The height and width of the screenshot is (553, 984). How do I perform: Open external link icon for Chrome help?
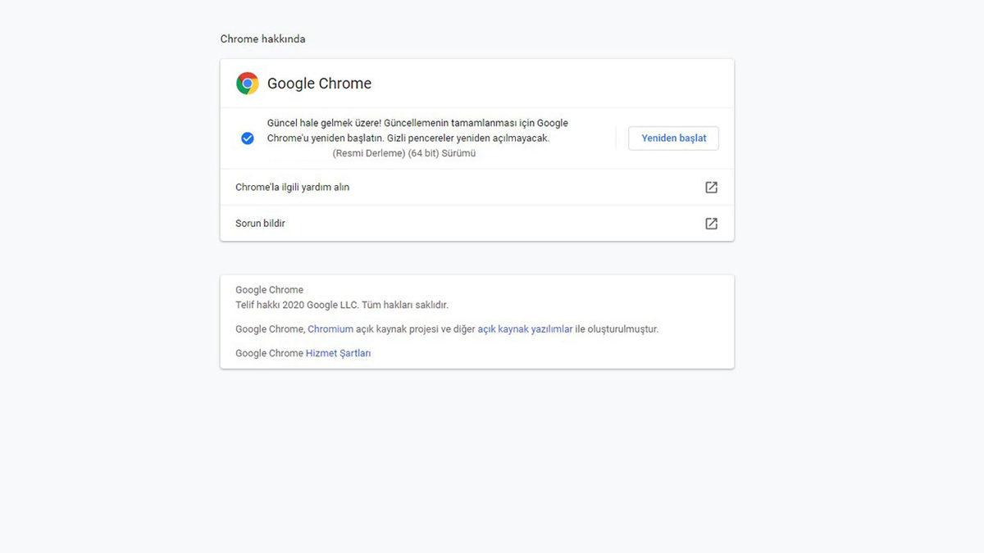point(711,188)
